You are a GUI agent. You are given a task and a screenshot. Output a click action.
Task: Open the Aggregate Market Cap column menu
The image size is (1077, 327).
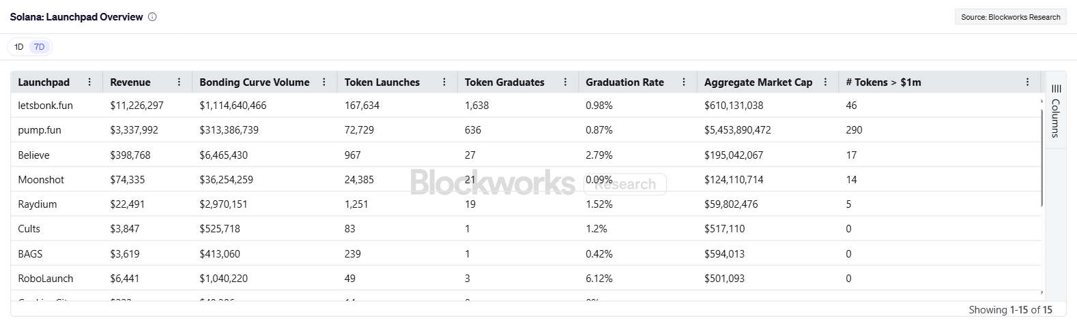pos(825,82)
